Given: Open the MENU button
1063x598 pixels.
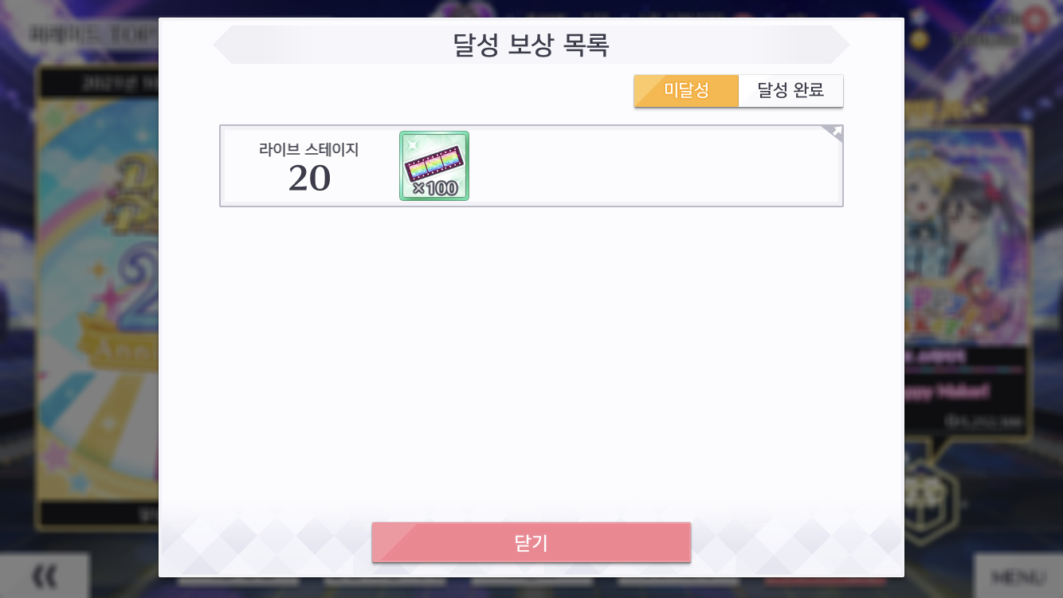Looking at the screenshot, I should pyautogui.click(x=1018, y=576).
